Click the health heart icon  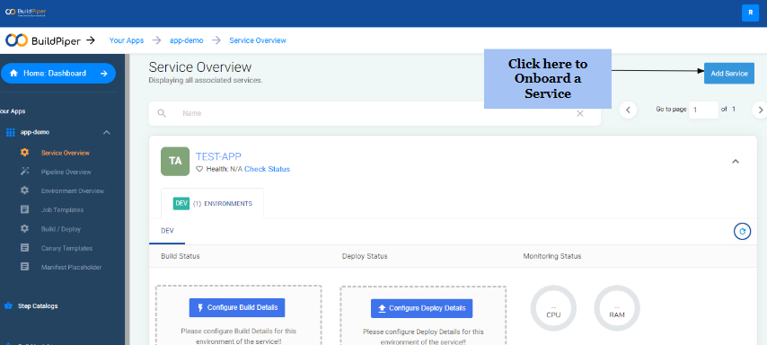coord(199,169)
